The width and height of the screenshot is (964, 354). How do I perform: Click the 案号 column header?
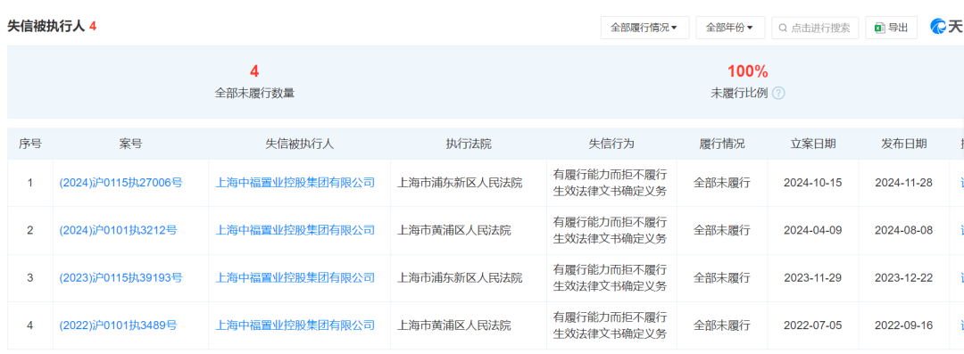click(x=130, y=144)
